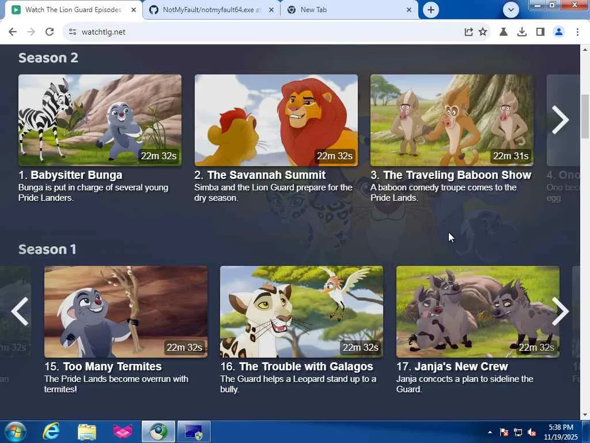The image size is (590, 443).
Task: Click 'Bunga is put in charge' description
Action: point(93,193)
